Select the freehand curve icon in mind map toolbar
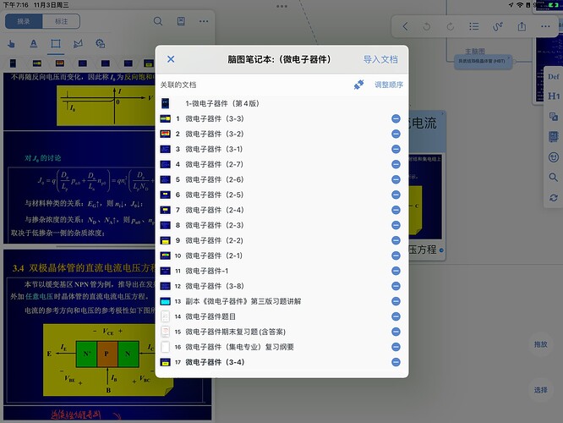Viewport: 563px width, 423px height. click(x=498, y=26)
